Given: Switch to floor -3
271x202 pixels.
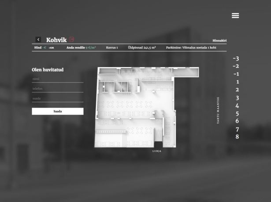Looking at the screenshot, I should tap(236, 58).
